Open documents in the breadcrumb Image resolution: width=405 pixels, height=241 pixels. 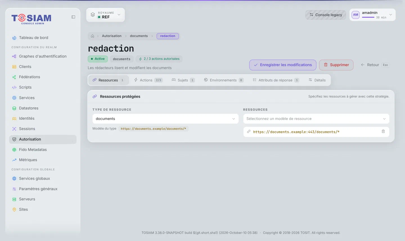pos(139,36)
